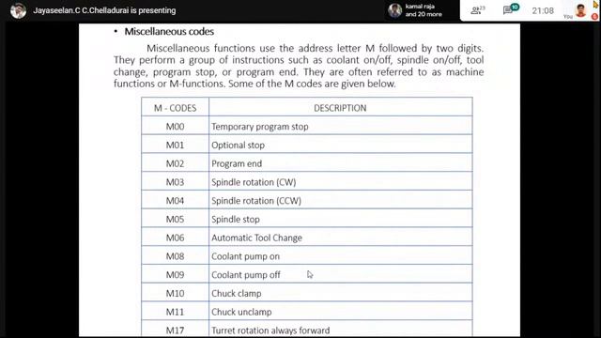Click the 'Chuck unclamp' cell
The height and width of the screenshot is (338, 601).
[341, 311]
